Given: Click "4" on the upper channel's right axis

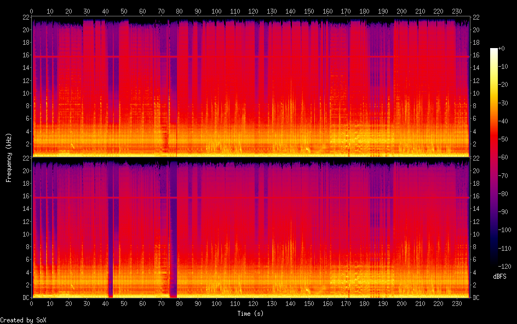Looking at the screenshot, I should point(474,131).
